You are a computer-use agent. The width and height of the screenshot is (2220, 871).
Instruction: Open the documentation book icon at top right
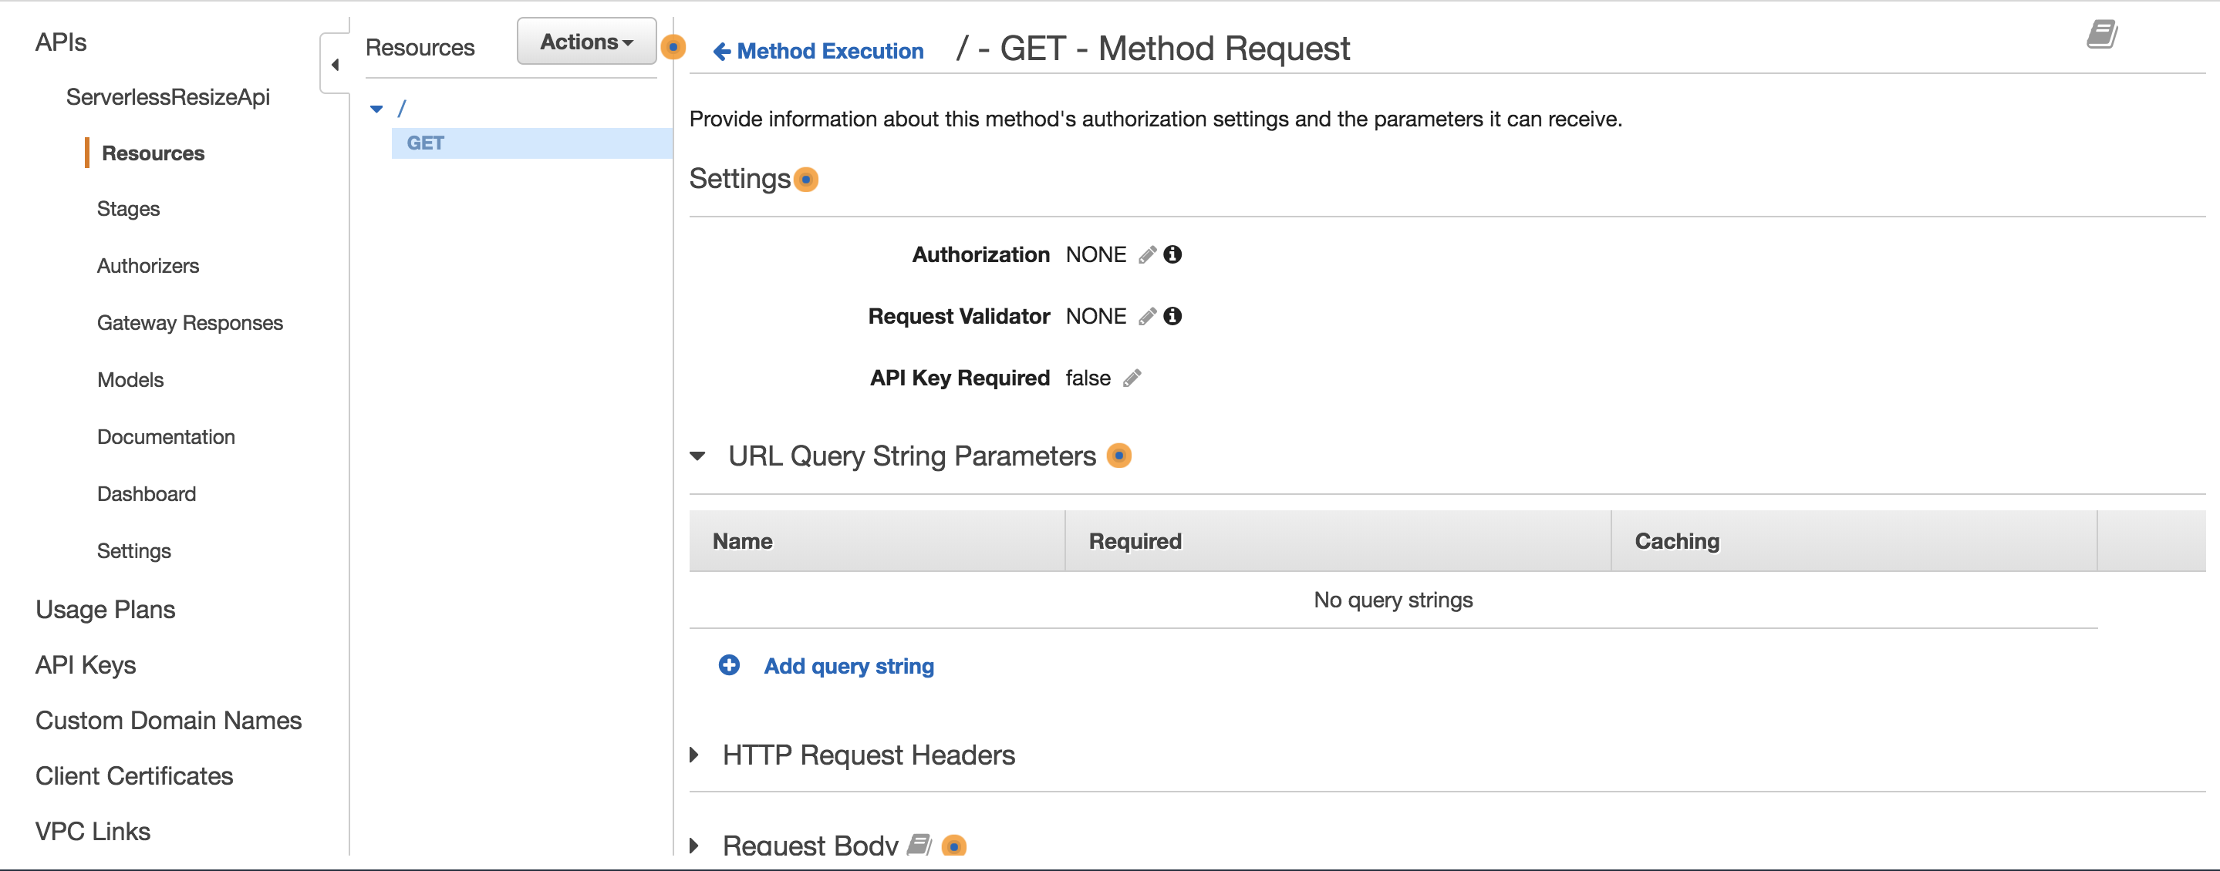tap(2101, 35)
